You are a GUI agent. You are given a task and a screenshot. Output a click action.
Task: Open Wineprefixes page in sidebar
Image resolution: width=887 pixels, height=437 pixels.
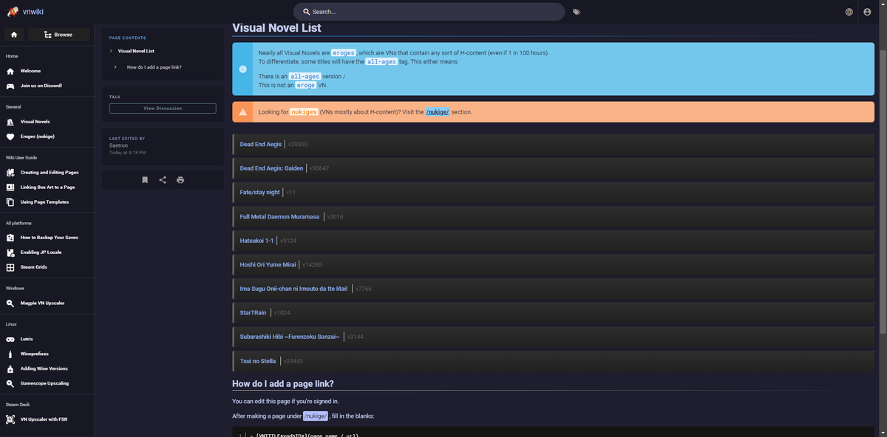[35, 354]
